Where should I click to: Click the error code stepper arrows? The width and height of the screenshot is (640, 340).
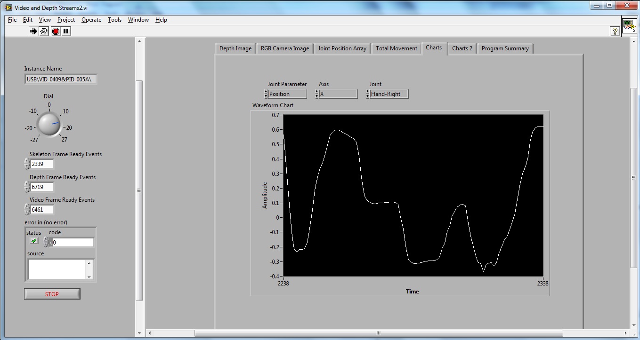tap(45, 242)
